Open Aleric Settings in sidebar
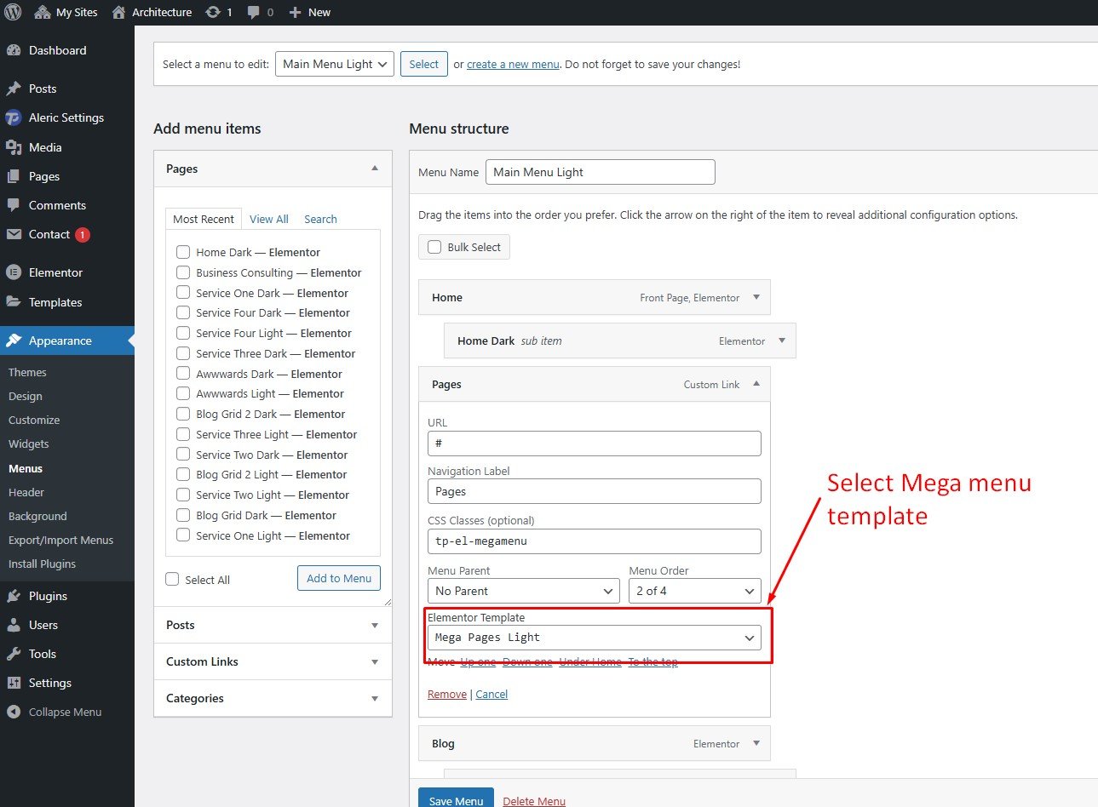The height and width of the screenshot is (807, 1098). [x=66, y=117]
